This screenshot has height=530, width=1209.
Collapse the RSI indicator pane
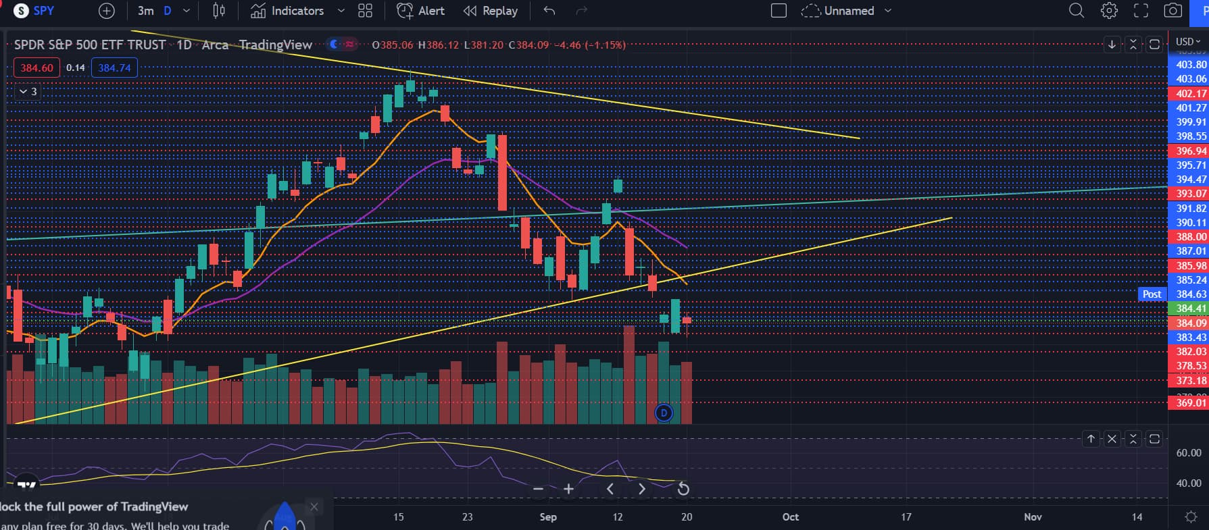(1133, 439)
